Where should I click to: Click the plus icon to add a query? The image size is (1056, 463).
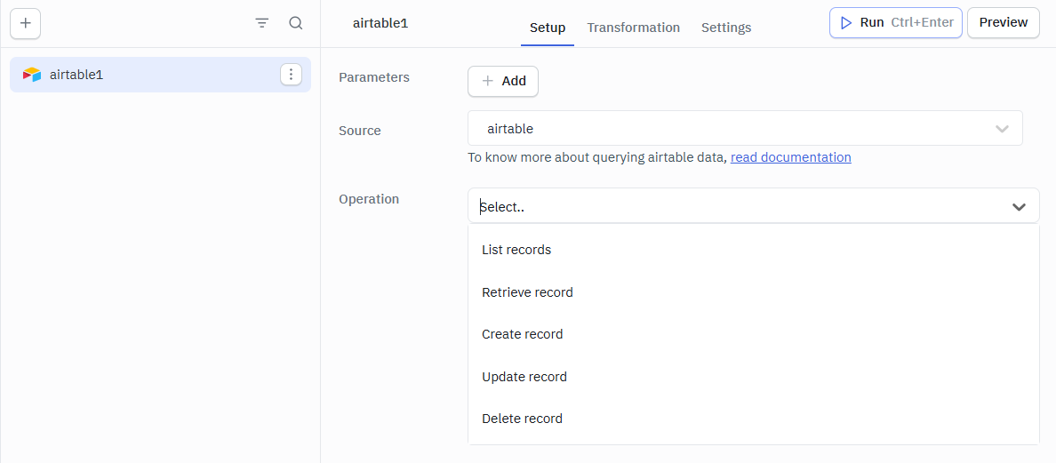tap(25, 23)
